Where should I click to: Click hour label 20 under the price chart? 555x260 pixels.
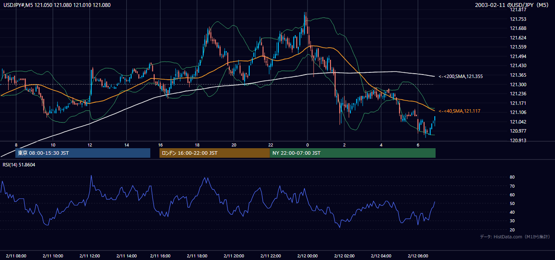coord(234,145)
